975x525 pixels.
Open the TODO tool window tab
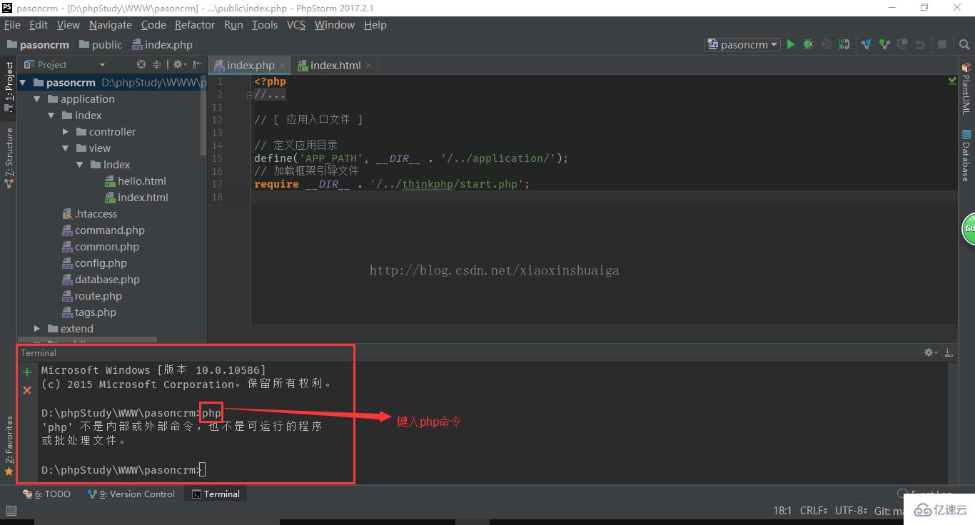coord(47,494)
